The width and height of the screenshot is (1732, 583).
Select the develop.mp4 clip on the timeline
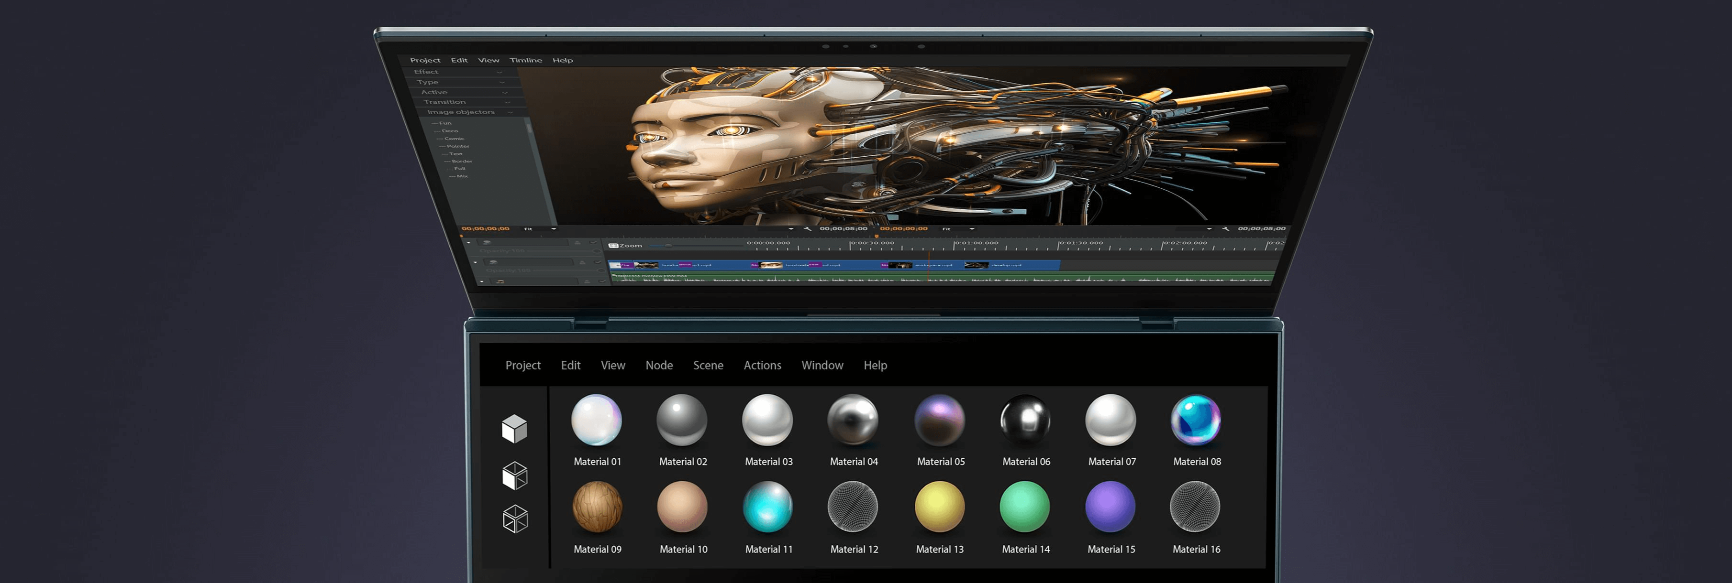click(1011, 265)
